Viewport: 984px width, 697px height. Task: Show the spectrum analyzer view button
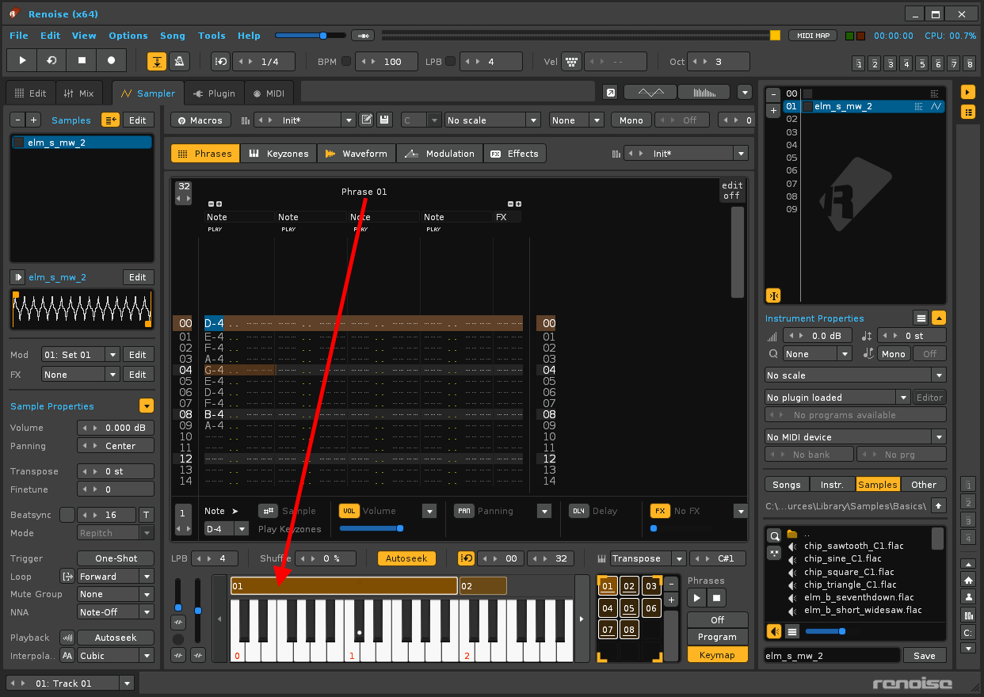pos(704,93)
